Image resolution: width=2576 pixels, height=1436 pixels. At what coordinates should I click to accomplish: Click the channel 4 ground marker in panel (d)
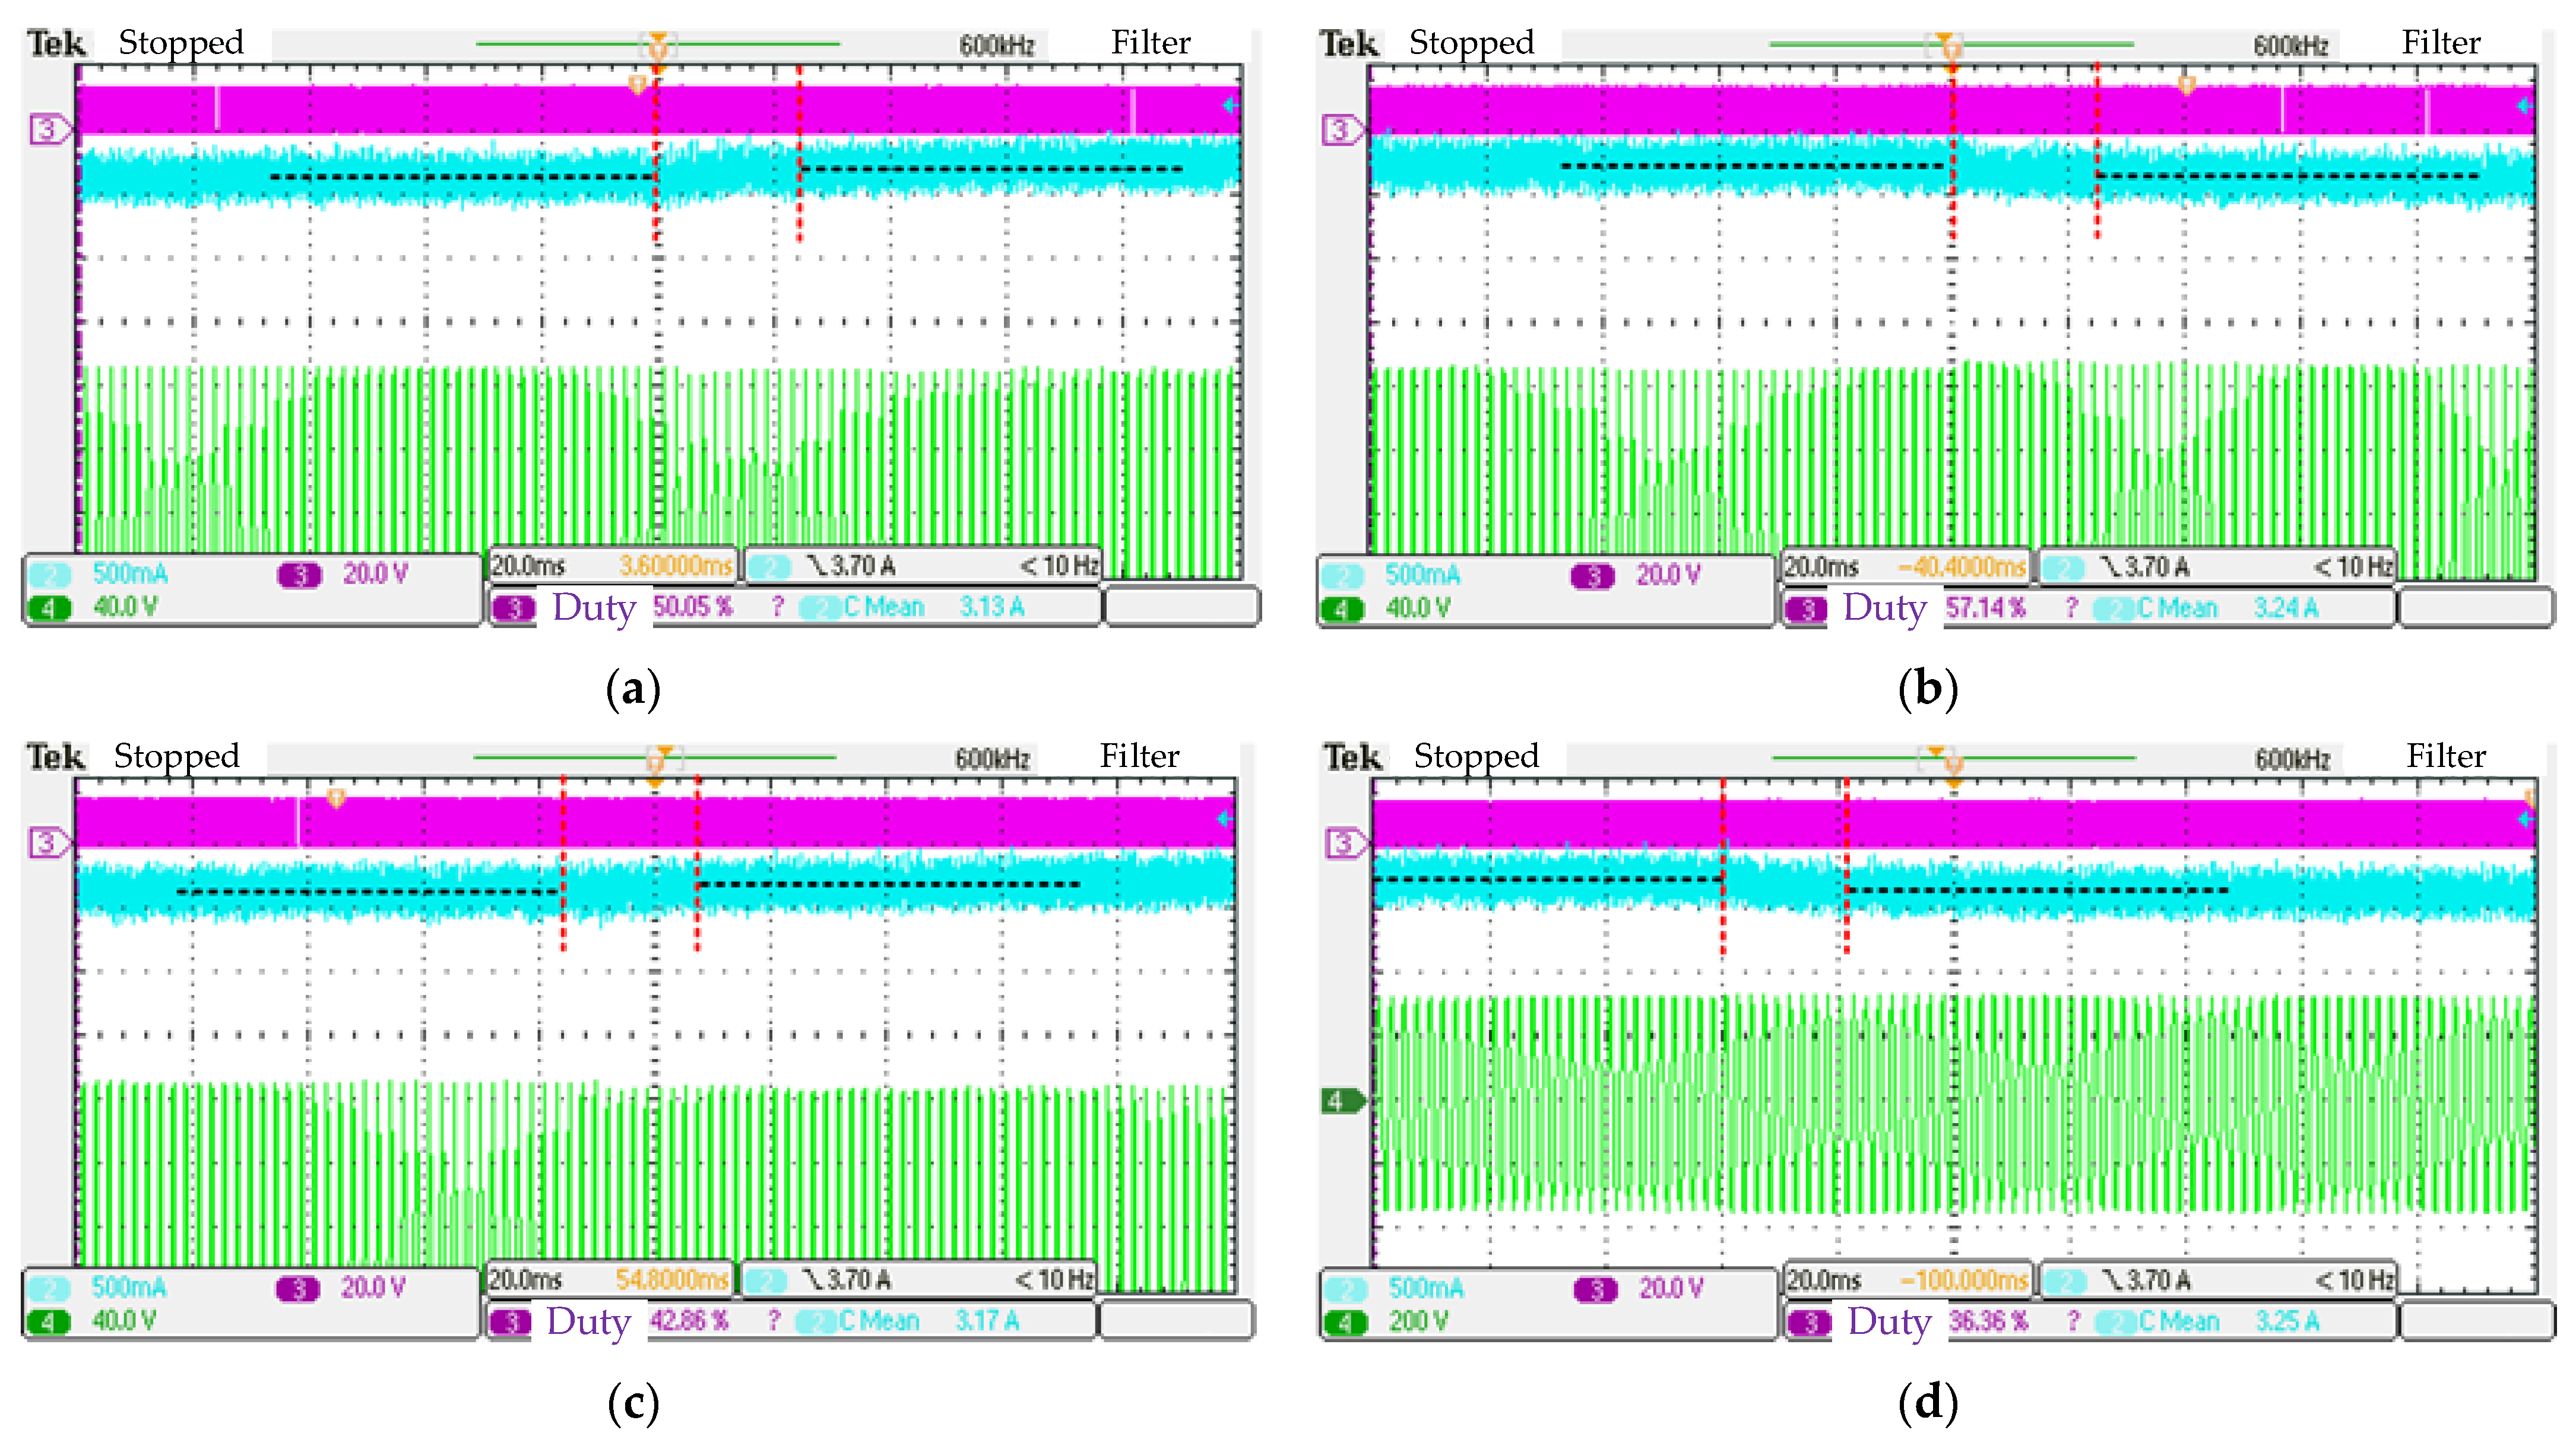click(1340, 1101)
